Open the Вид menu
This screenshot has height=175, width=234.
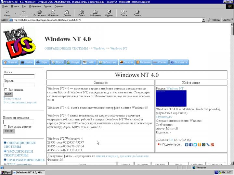click(24, 6)
